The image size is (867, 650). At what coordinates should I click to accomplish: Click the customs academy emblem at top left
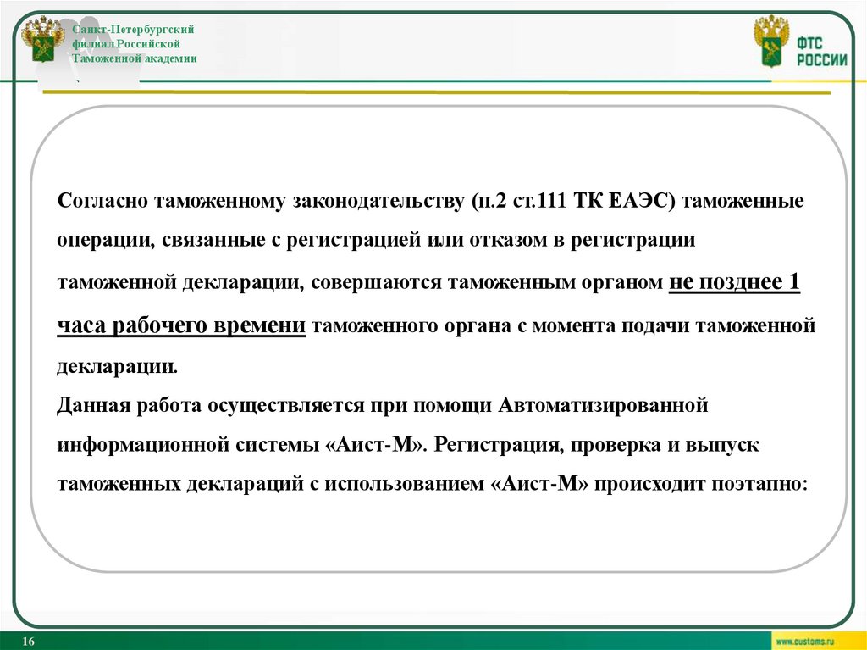43,39
